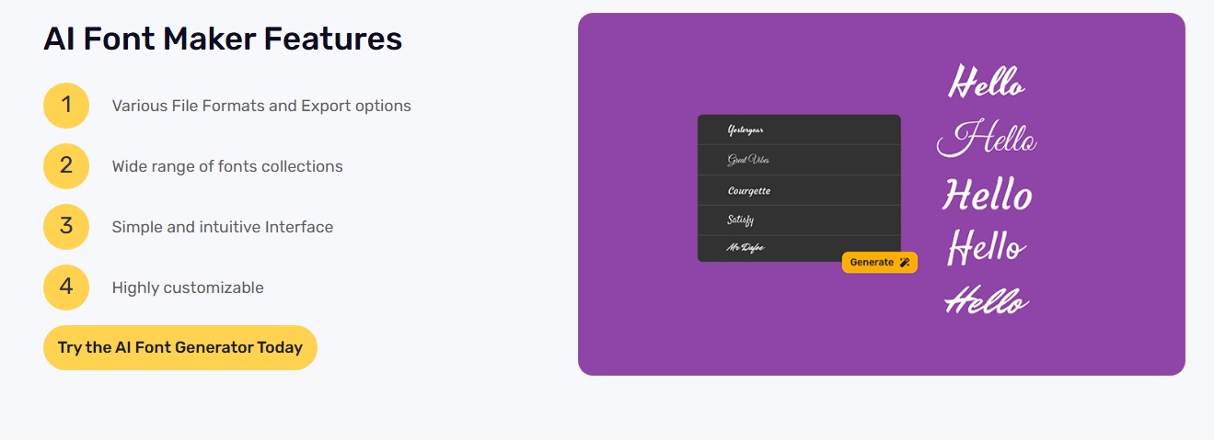Click the yellow number 1 circle
This screenshot has height=440, width=1214.
tap(66, 106)
